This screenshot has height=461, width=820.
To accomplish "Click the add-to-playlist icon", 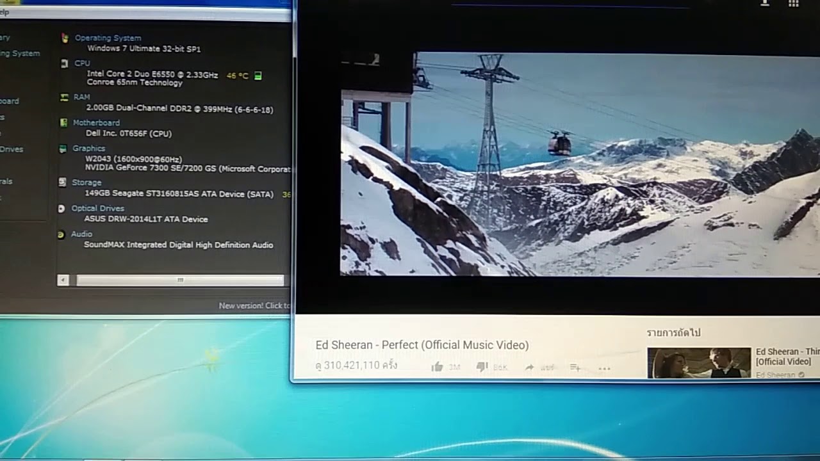I will click(575, 368).
